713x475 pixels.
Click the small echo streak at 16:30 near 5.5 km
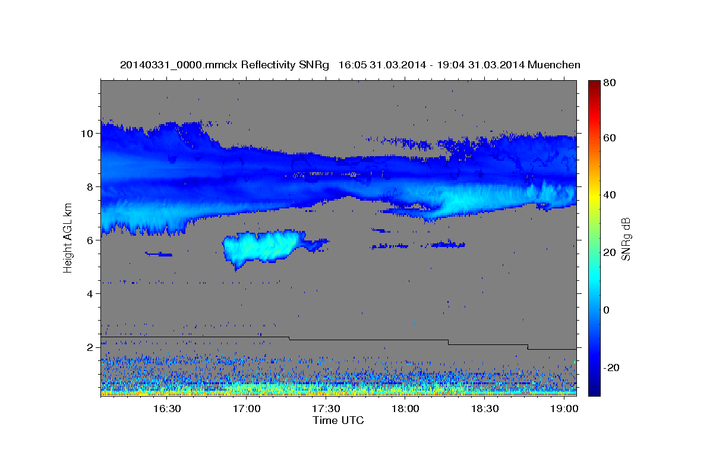pyautogui.click(x=159, y=254)
